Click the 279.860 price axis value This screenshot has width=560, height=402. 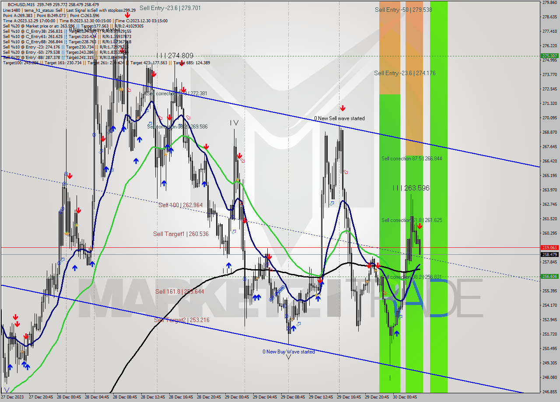tap(549, 2)
